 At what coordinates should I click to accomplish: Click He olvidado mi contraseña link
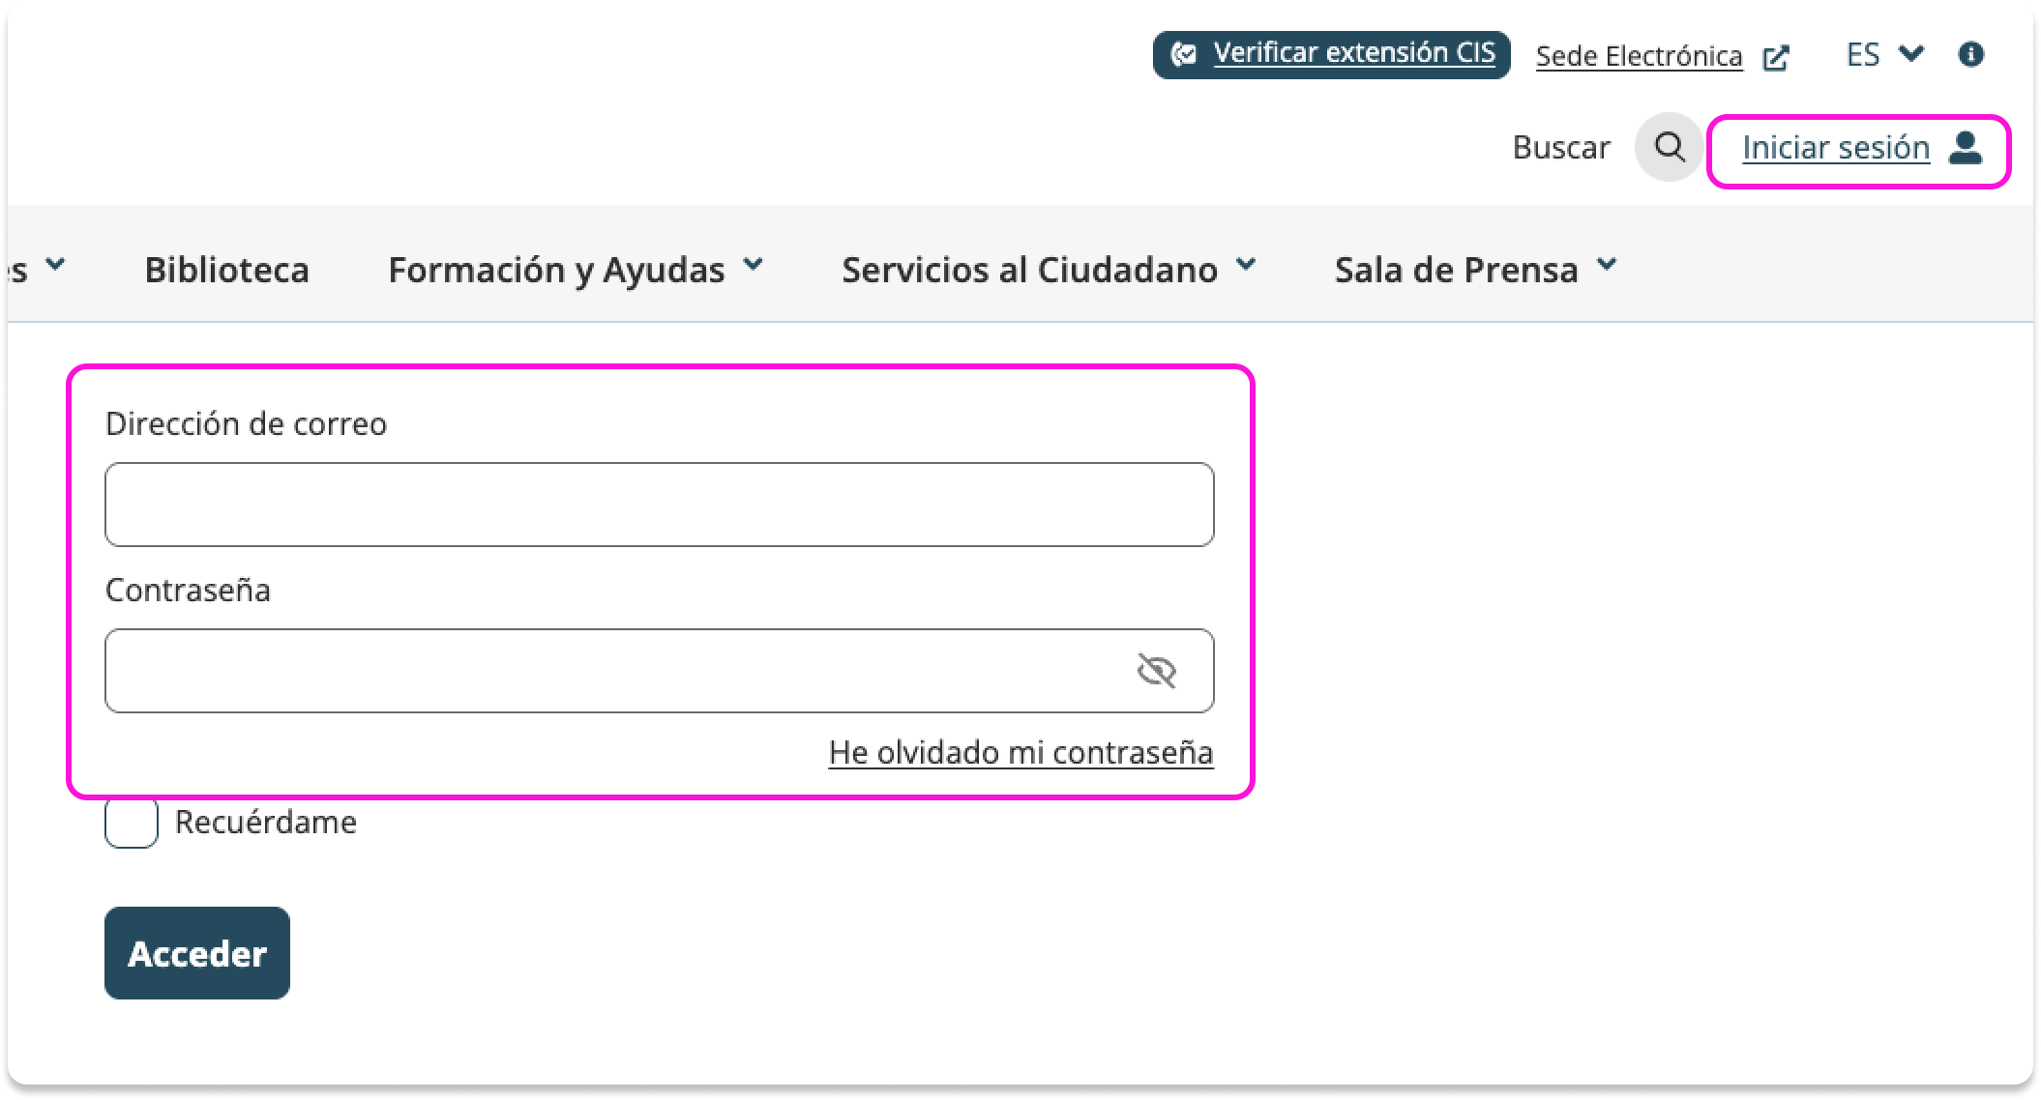[x=1020, y=752]
